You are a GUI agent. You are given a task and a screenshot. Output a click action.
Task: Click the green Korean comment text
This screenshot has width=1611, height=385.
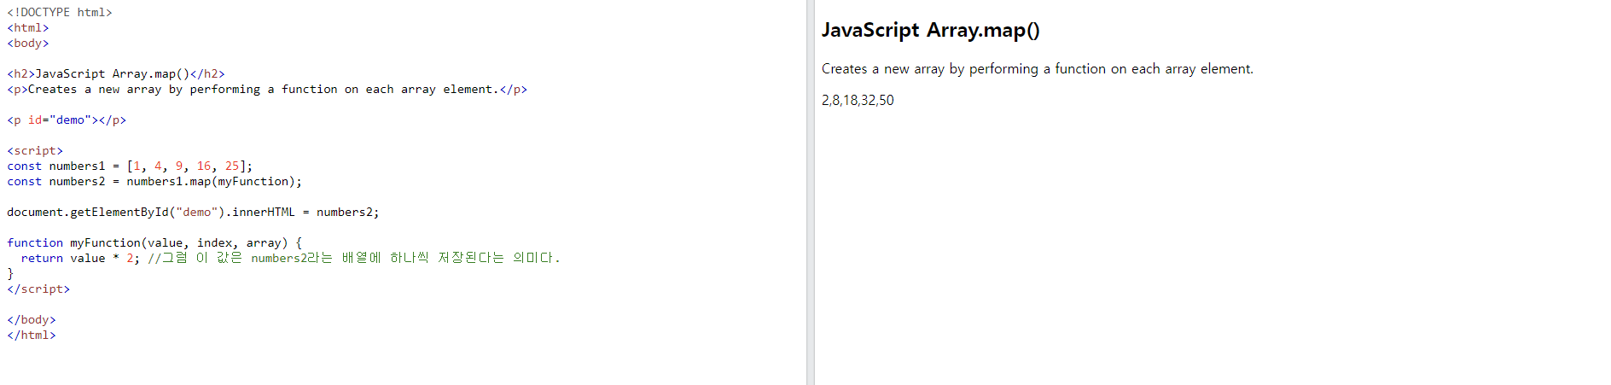(354, 258)
